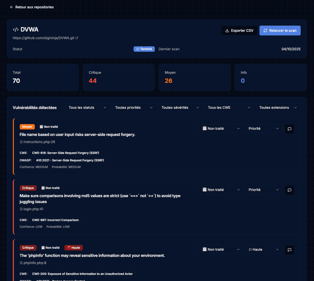Click the back arrow to repositories

(11, 7)
